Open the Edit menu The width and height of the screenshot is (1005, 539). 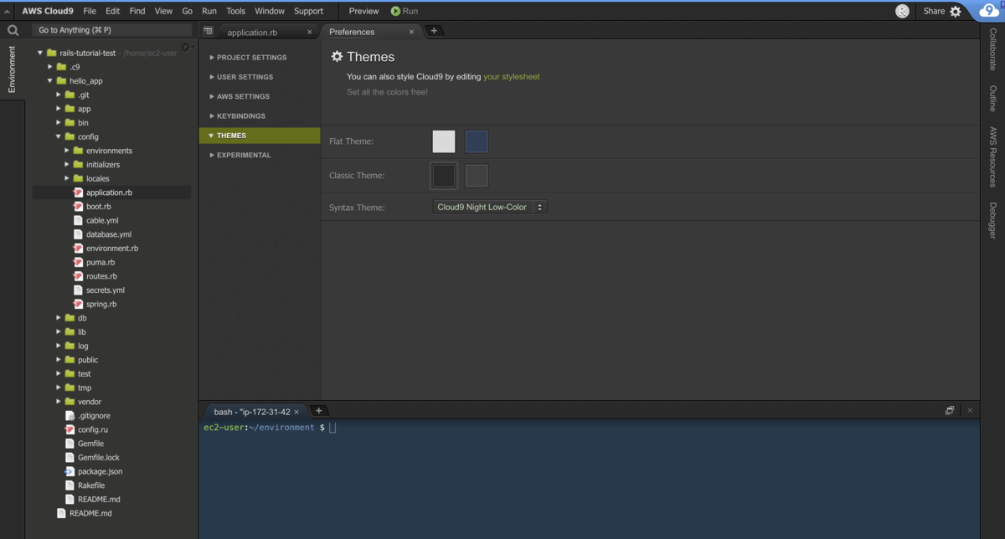point(112,11)
